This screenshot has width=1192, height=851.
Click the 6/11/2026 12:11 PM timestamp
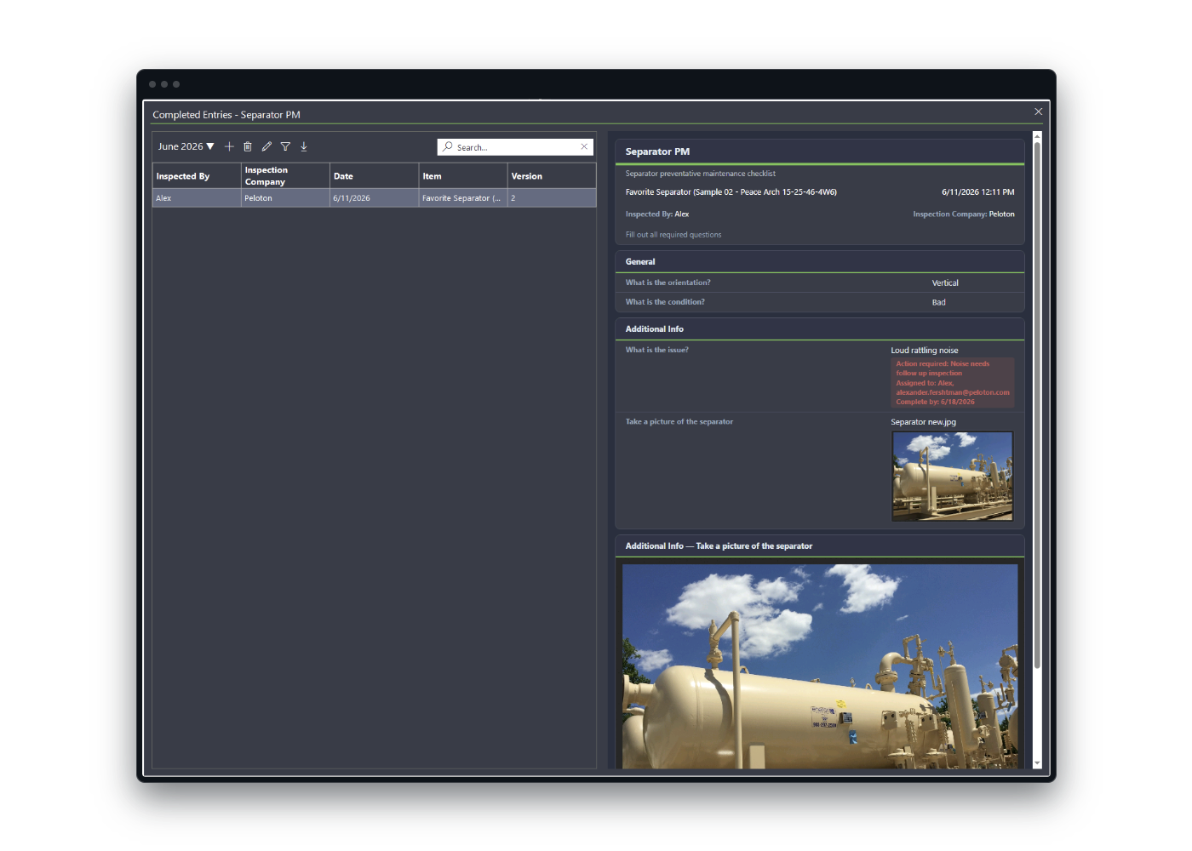coord(977,192)
